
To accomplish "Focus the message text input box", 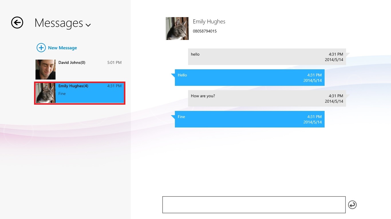I will [254, 205].
